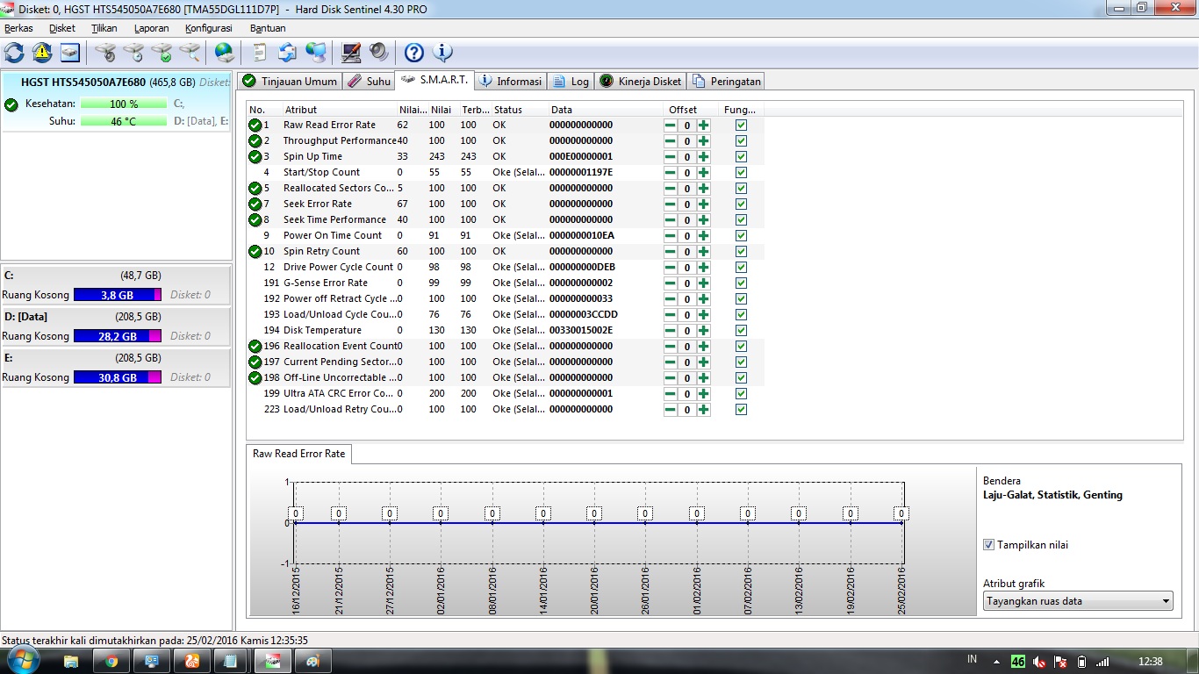
Task: Toggle the Disk Temperature row checkbox
Action: click(741, 330)
